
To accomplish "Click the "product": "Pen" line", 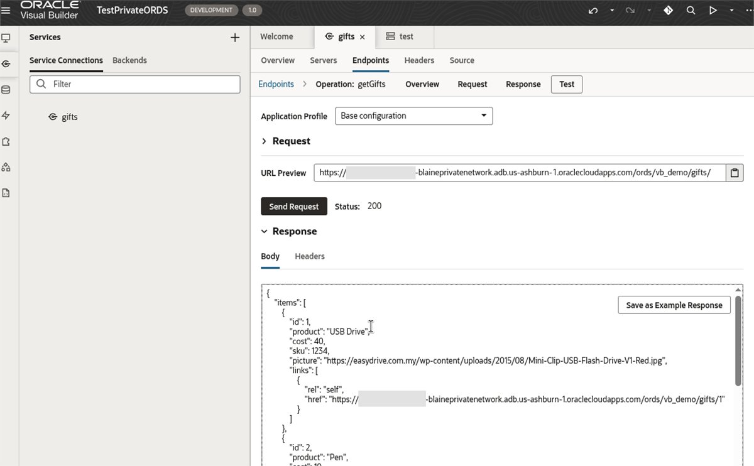I will point(319,457).
